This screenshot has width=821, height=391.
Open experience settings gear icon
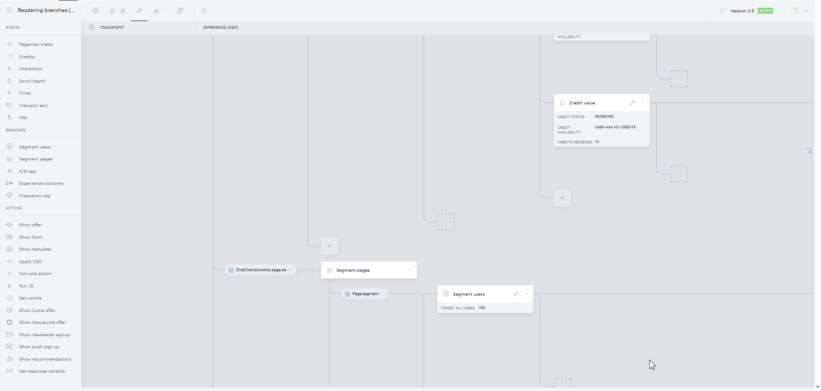tap(95, 11)
